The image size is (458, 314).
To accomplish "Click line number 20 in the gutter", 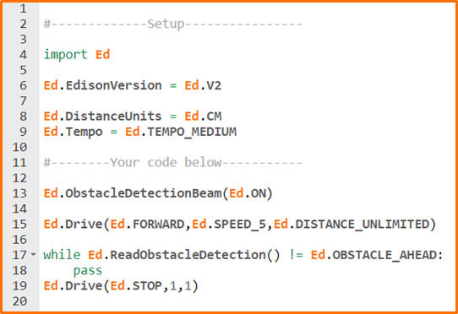I will click(x=19, y=301).
